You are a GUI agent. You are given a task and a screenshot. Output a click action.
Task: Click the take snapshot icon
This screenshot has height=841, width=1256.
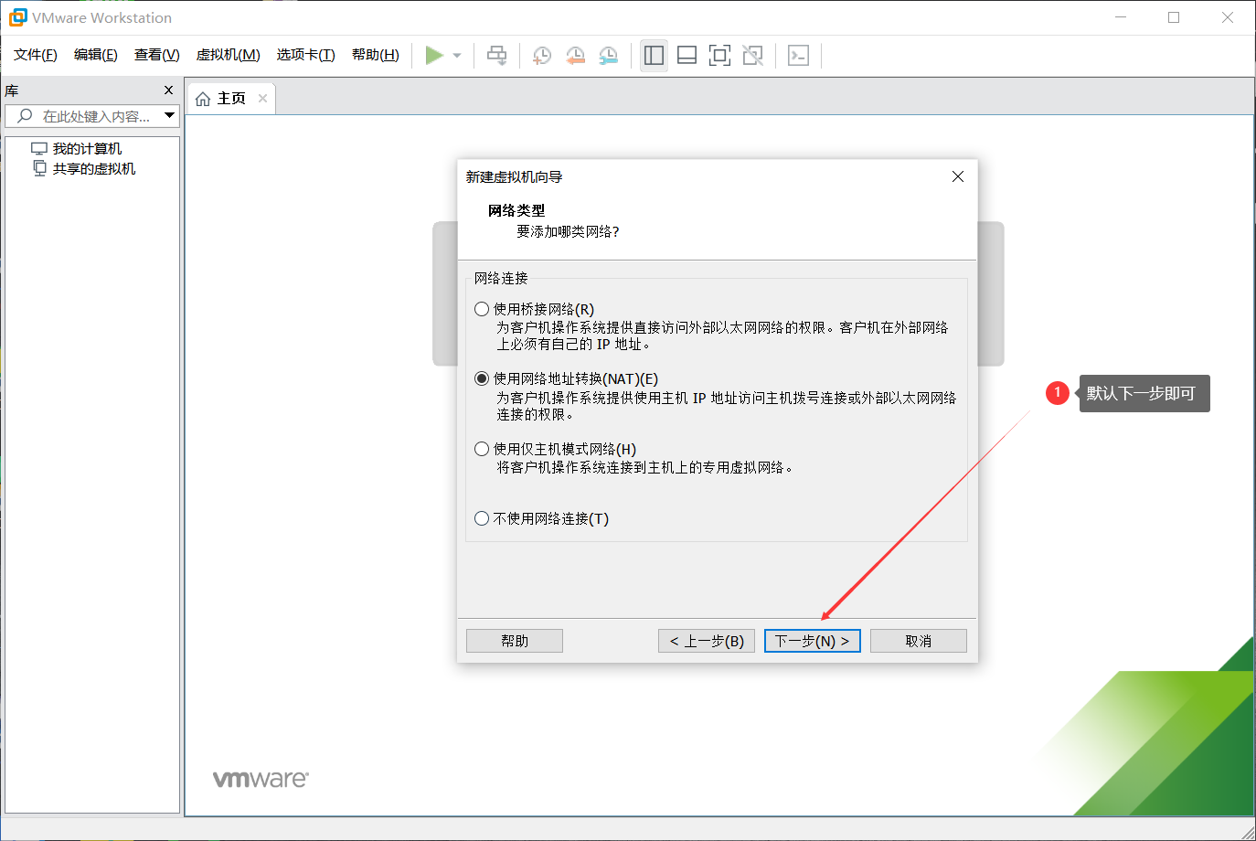point(542,56)
